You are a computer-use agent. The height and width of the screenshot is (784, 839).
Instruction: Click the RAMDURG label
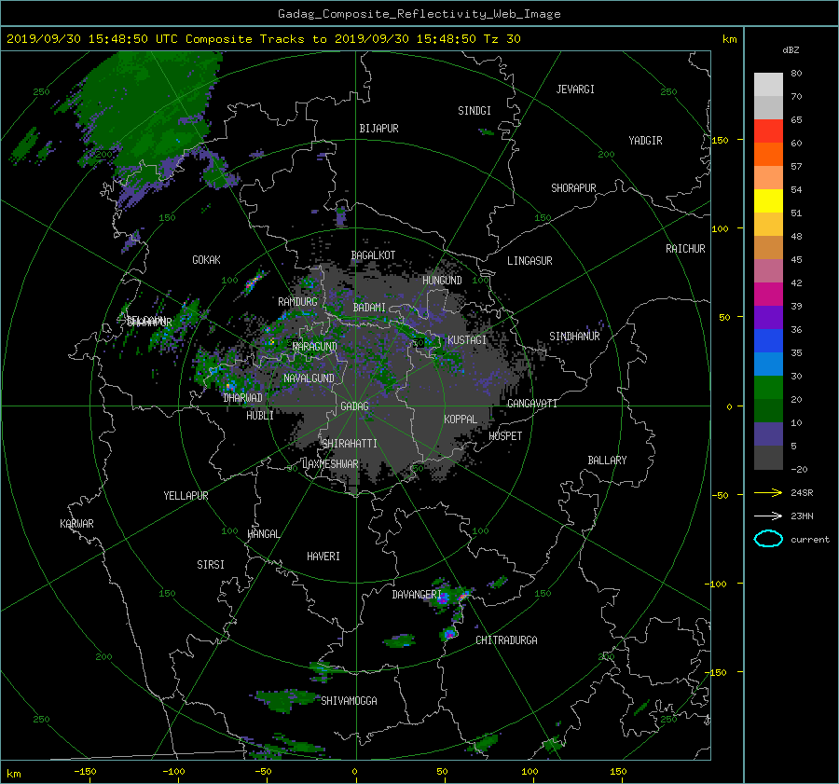point(297,302)
